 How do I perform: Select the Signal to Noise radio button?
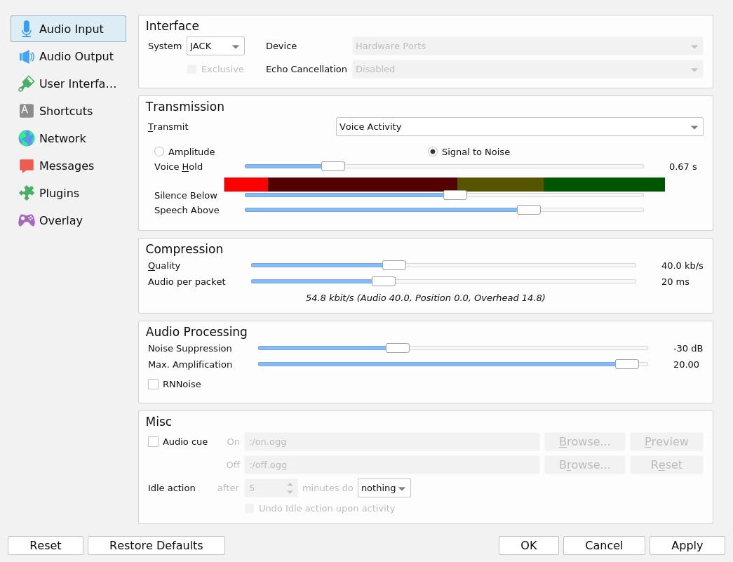tap(433, 152)
